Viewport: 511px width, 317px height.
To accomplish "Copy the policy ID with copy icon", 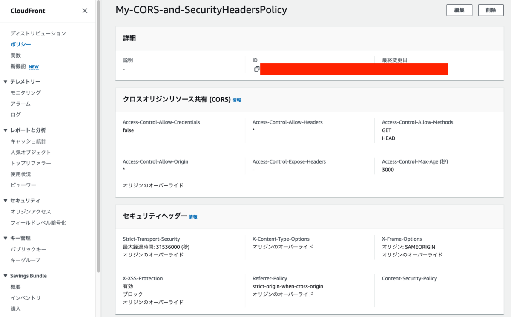I will point(257,69).
